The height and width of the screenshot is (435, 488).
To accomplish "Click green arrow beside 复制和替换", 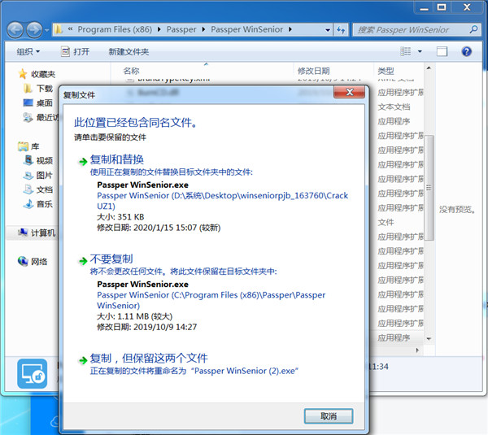I will [x=83, y=162].
